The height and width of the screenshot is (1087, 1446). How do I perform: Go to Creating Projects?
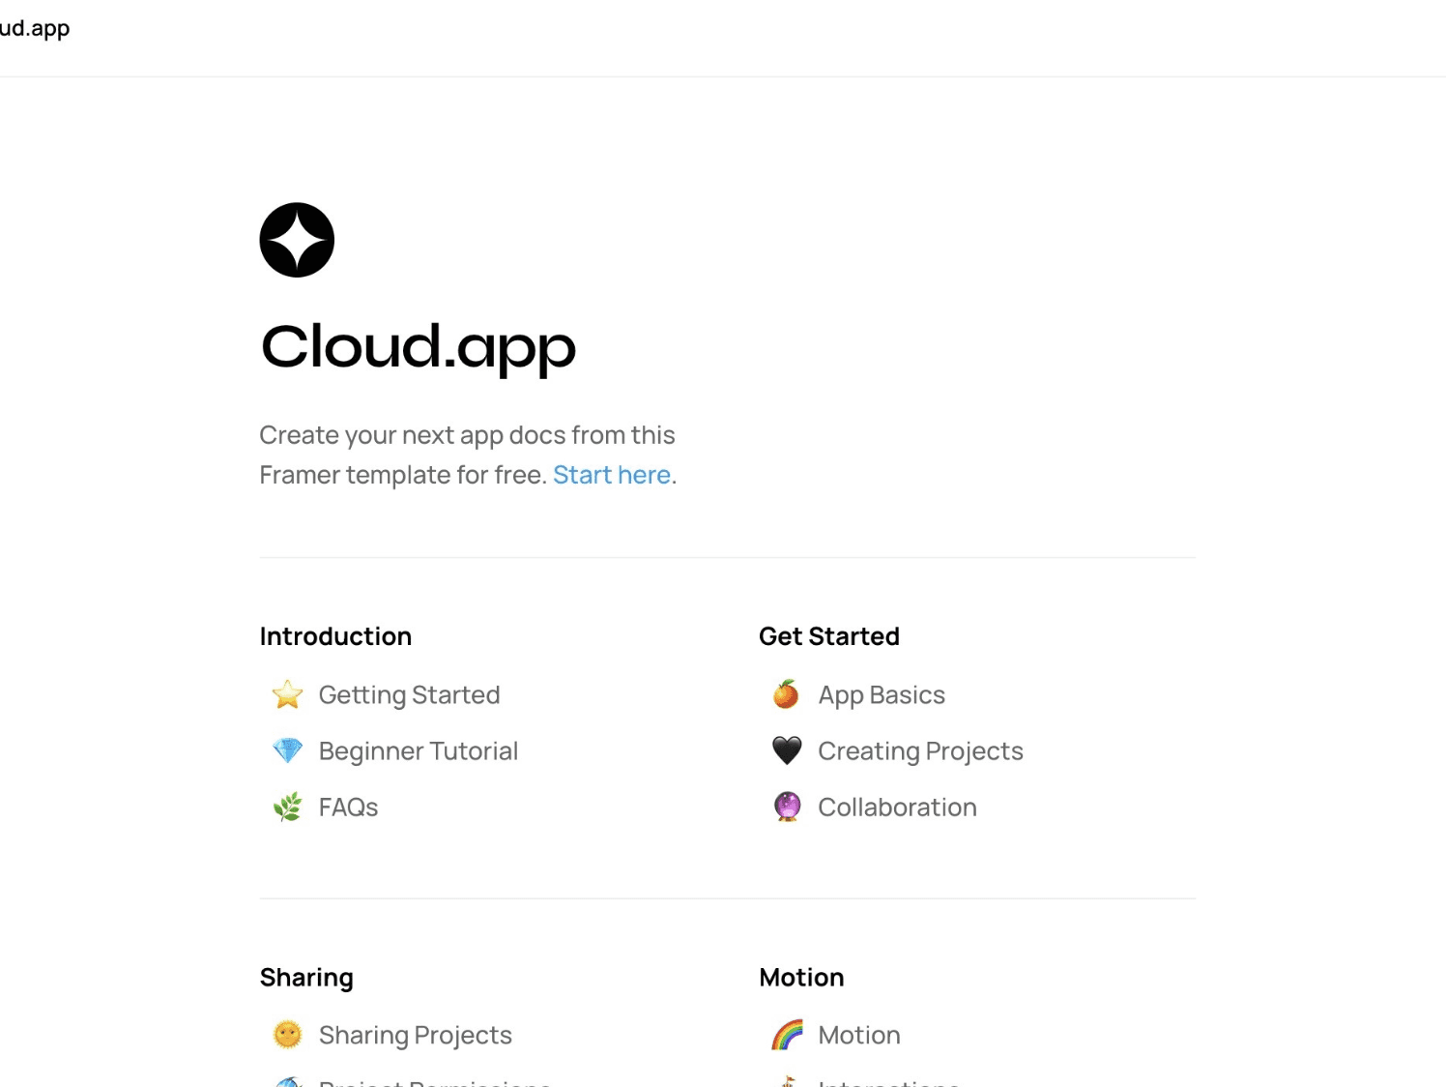[x=920, y=750]
